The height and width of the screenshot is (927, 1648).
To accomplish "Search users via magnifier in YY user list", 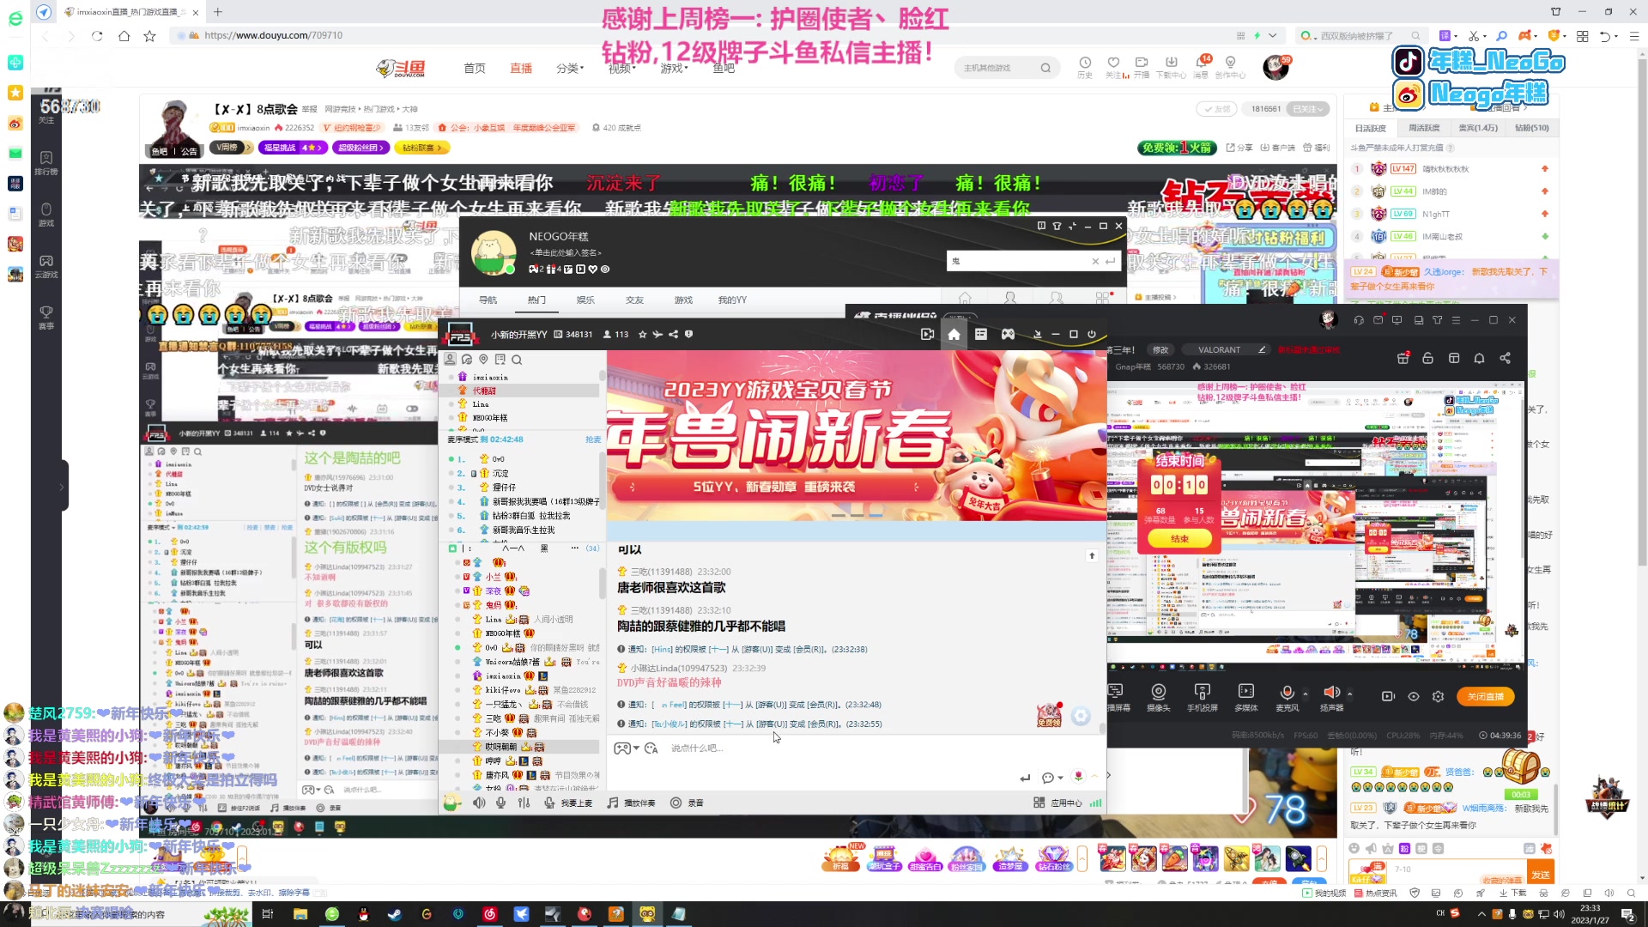I will tap(517, 360).
